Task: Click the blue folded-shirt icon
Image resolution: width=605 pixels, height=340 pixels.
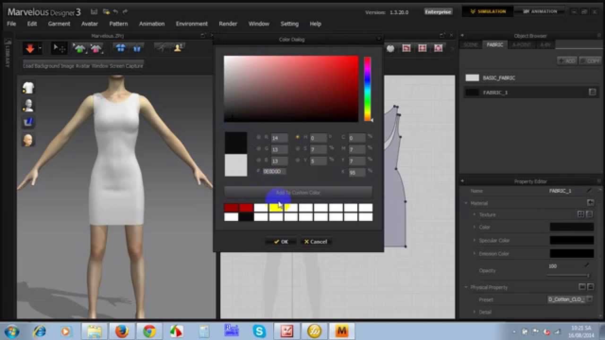Action: [x=137, y=48]
